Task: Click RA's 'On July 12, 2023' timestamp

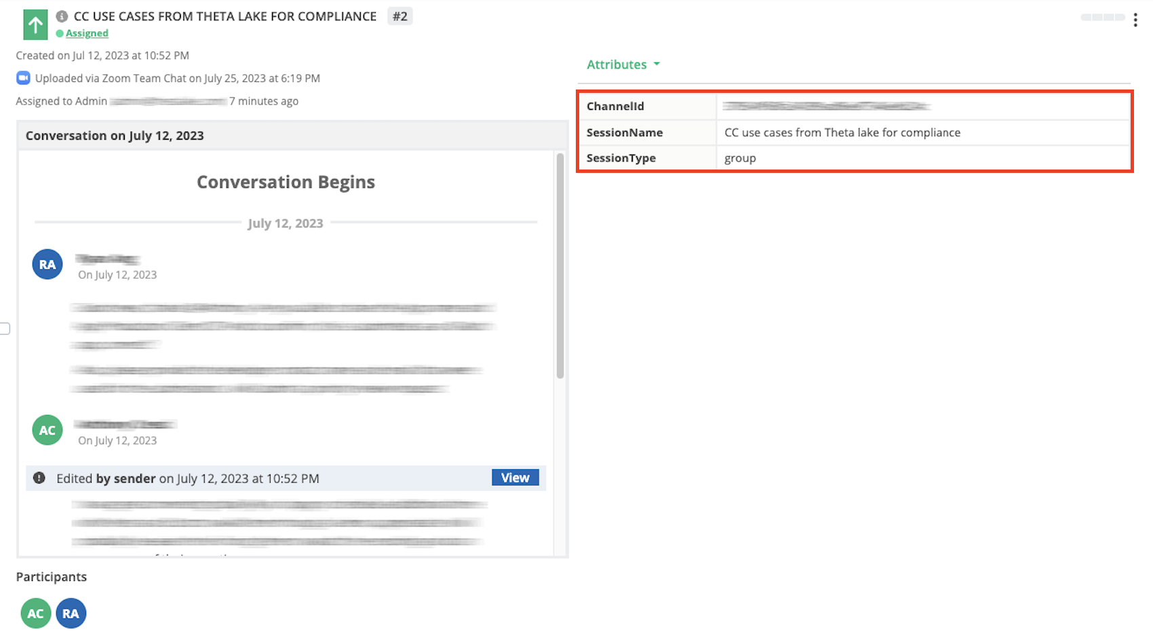Action: [117, 275]
